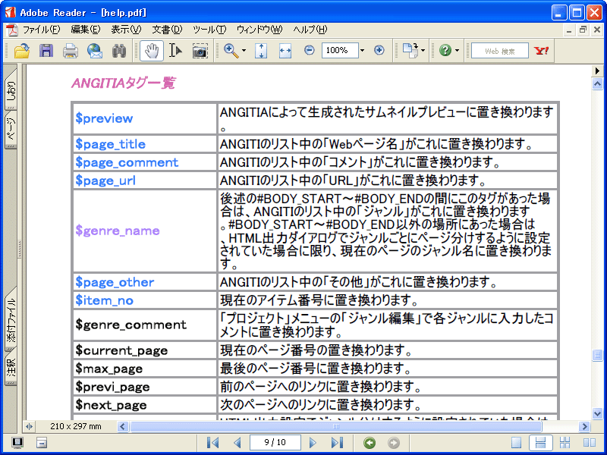This screenshot has width=607, height=455.
Task: Click the green Previous View button
Action: click(x=370, y=443)
